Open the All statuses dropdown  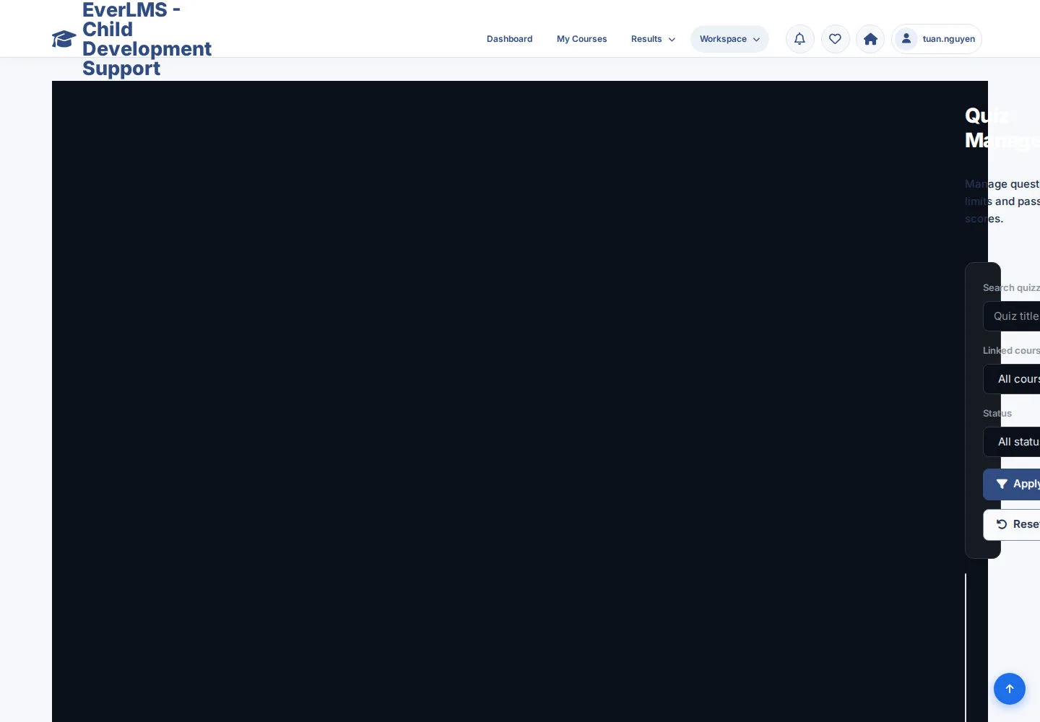(1012, 442)
